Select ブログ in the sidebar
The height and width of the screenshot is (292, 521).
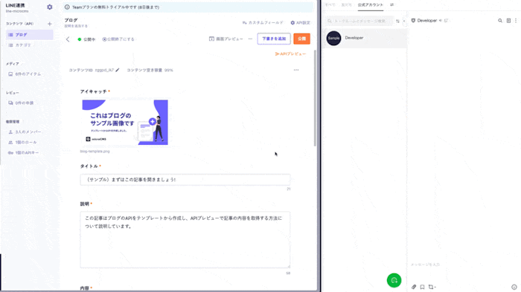point(30,34)
